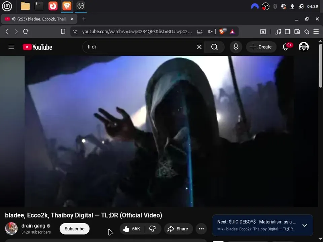The width and height of the screenshot is (323, 242).
Task: Click the Brave send/playlist arrow icon
Action: (210, 32)
